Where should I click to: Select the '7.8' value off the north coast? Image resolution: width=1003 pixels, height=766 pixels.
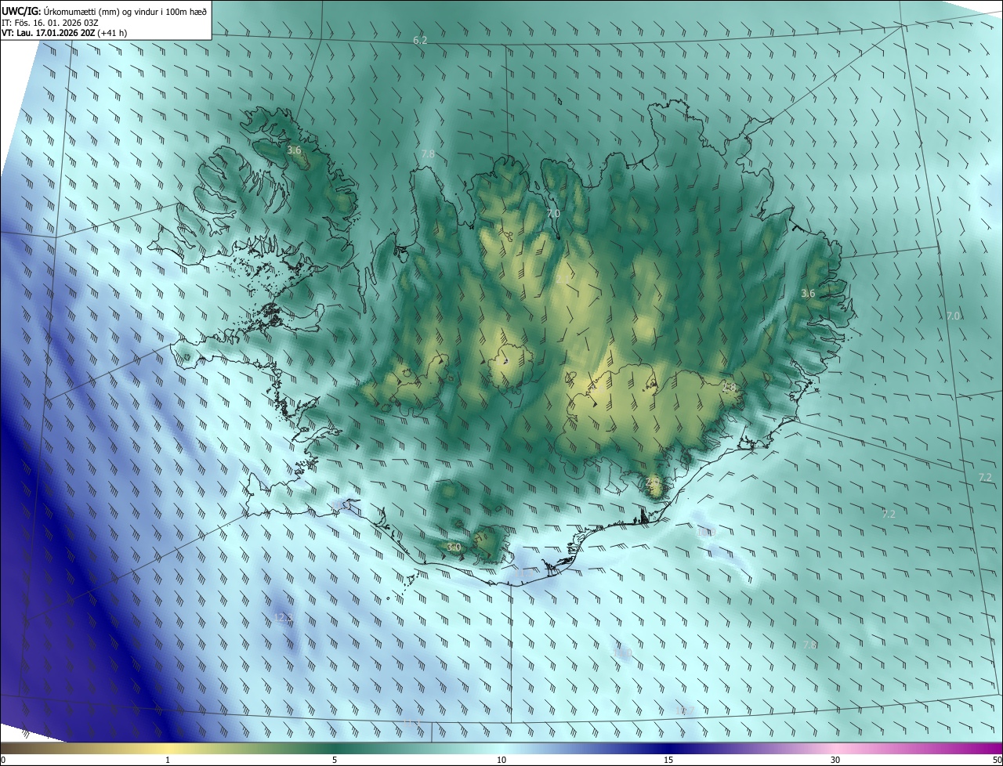point(428,154)
